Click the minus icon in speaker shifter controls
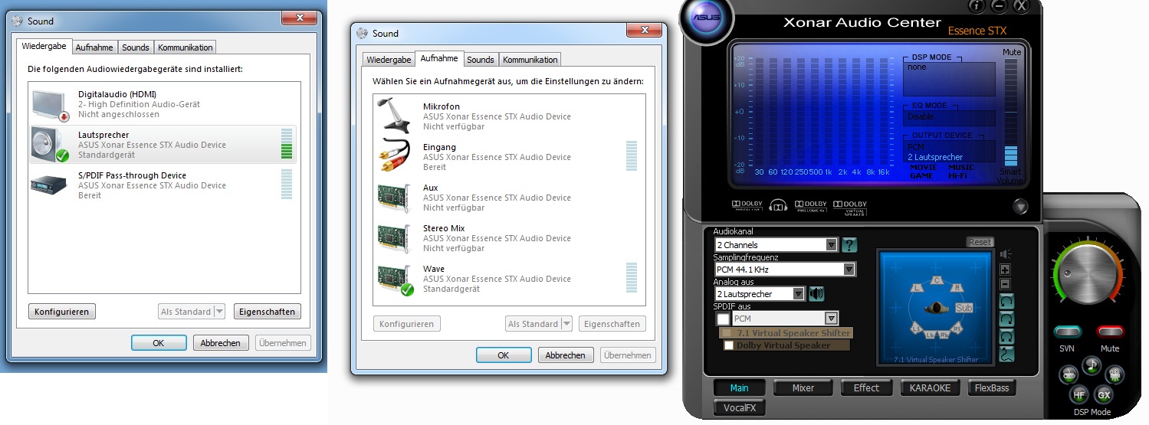 click(1006, 284)
